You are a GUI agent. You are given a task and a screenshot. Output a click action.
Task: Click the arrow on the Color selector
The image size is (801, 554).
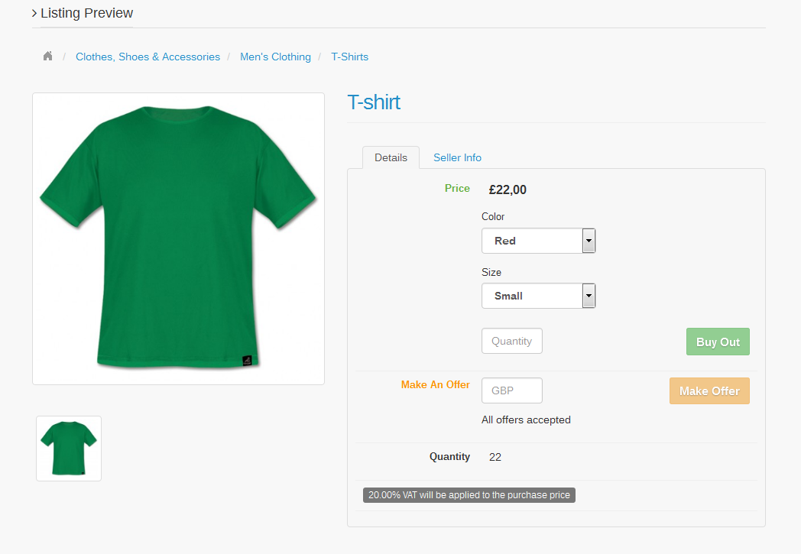589,241
